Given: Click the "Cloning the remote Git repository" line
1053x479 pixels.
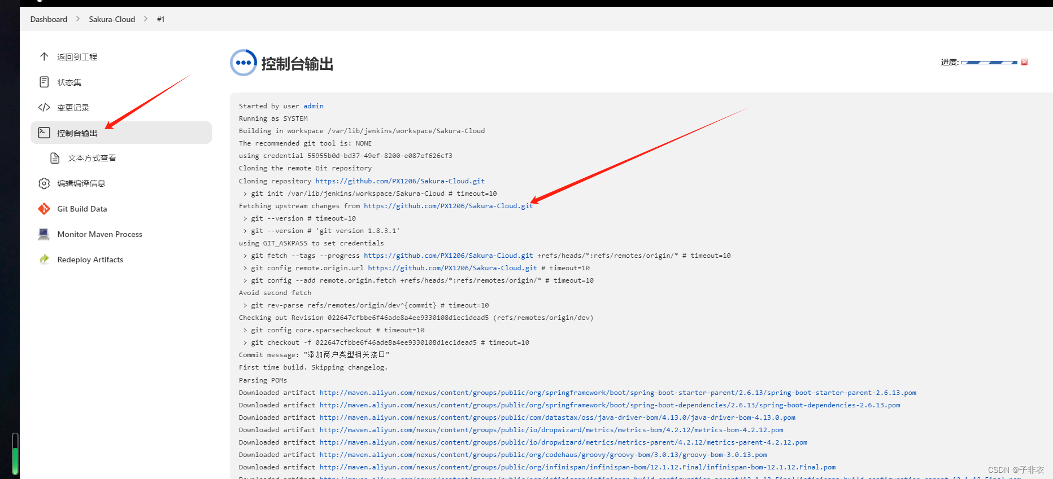Looking at the screenshot, I should point(305,168).
